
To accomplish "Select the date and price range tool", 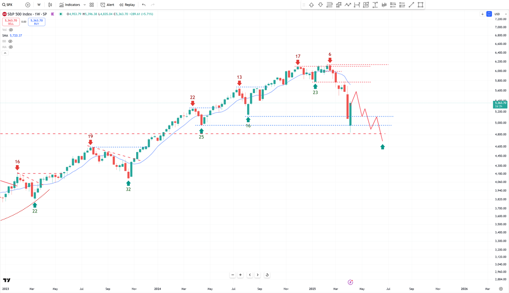I will (366, 5).
